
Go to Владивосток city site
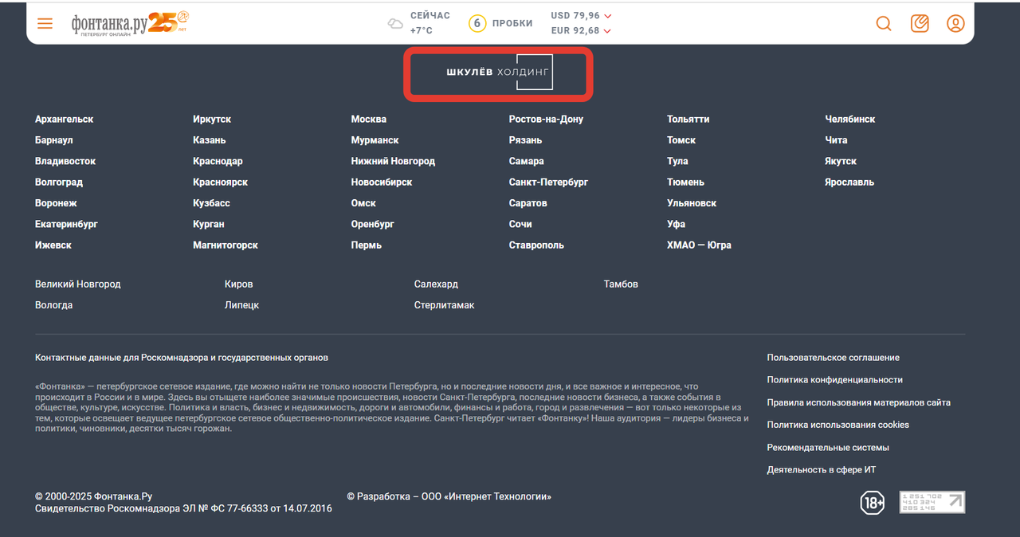point(65,161)
